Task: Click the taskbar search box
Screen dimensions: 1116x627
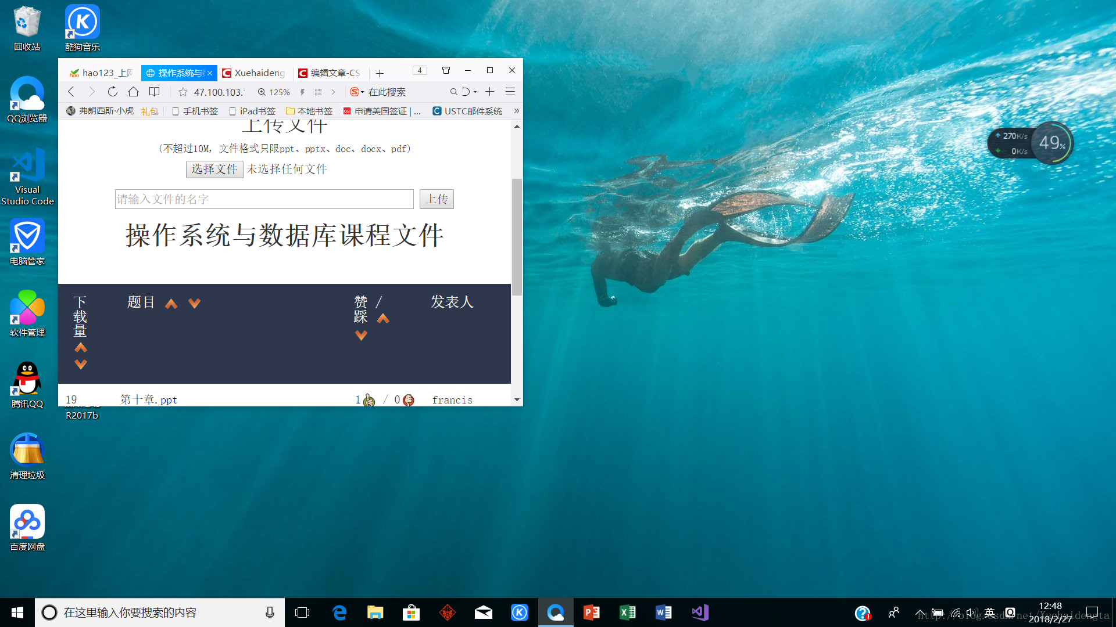Action: [160, 612]
